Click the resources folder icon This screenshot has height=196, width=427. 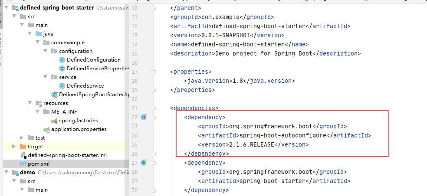click(x=39, y=103)
